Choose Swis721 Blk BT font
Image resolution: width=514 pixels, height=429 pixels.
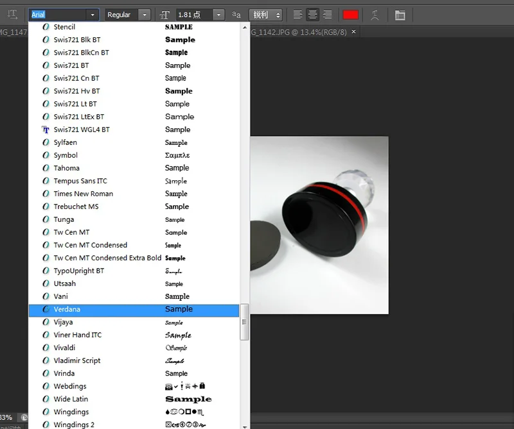coord(134,40)
